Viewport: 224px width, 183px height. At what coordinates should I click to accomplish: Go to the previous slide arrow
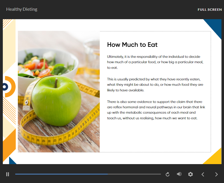(x=203, y=174)
